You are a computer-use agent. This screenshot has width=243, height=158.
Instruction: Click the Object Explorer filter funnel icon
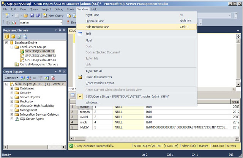(41, 78)
